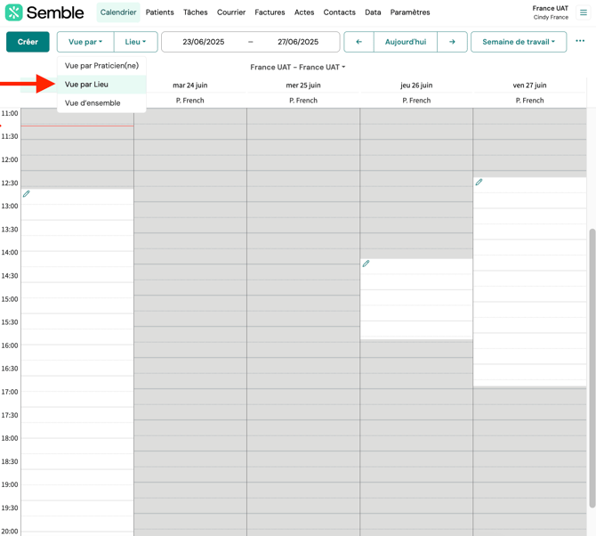
Task: Click the pencil edit icon at 12:30 Monday
Action: pyautogui.click(x=27, y=194)
